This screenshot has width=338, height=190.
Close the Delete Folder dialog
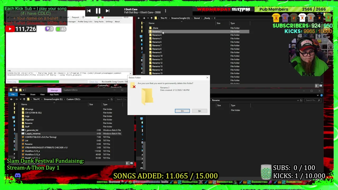pyautogui.click(x=207, y=78)
